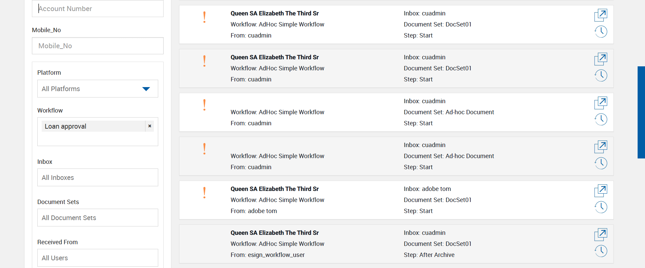
Task: Click the blue vertical scrollbar thumb
Action: [641, 112]
